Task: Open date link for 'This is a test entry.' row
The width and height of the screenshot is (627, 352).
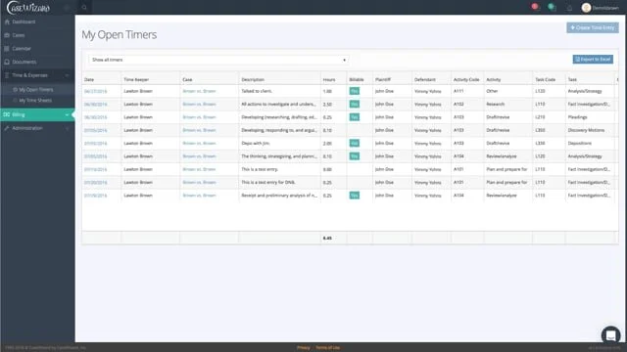Action: 96,169
